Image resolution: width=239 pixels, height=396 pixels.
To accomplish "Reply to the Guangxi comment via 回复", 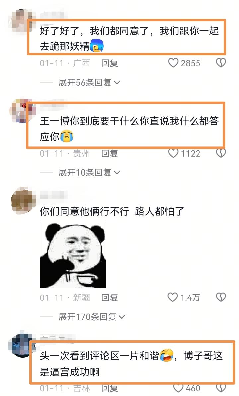I will click(110, 63).
